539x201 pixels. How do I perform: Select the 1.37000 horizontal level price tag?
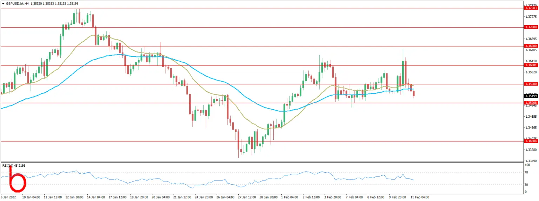pos(530,27)
